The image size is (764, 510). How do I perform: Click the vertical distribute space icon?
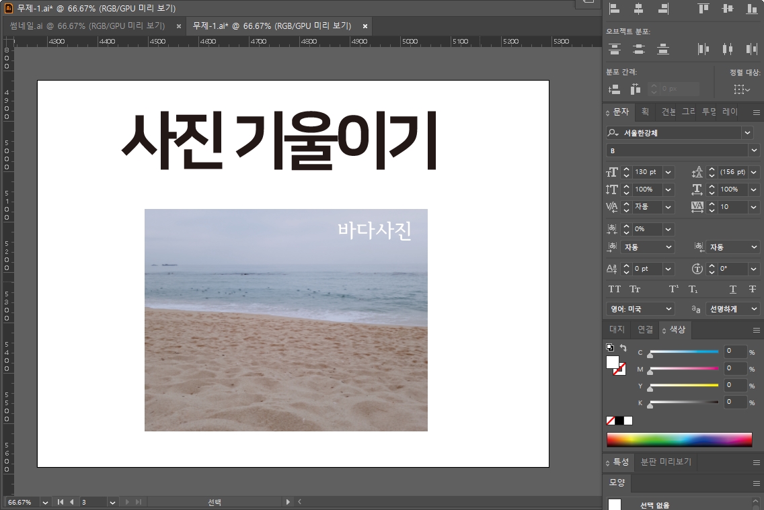[615, 89]
